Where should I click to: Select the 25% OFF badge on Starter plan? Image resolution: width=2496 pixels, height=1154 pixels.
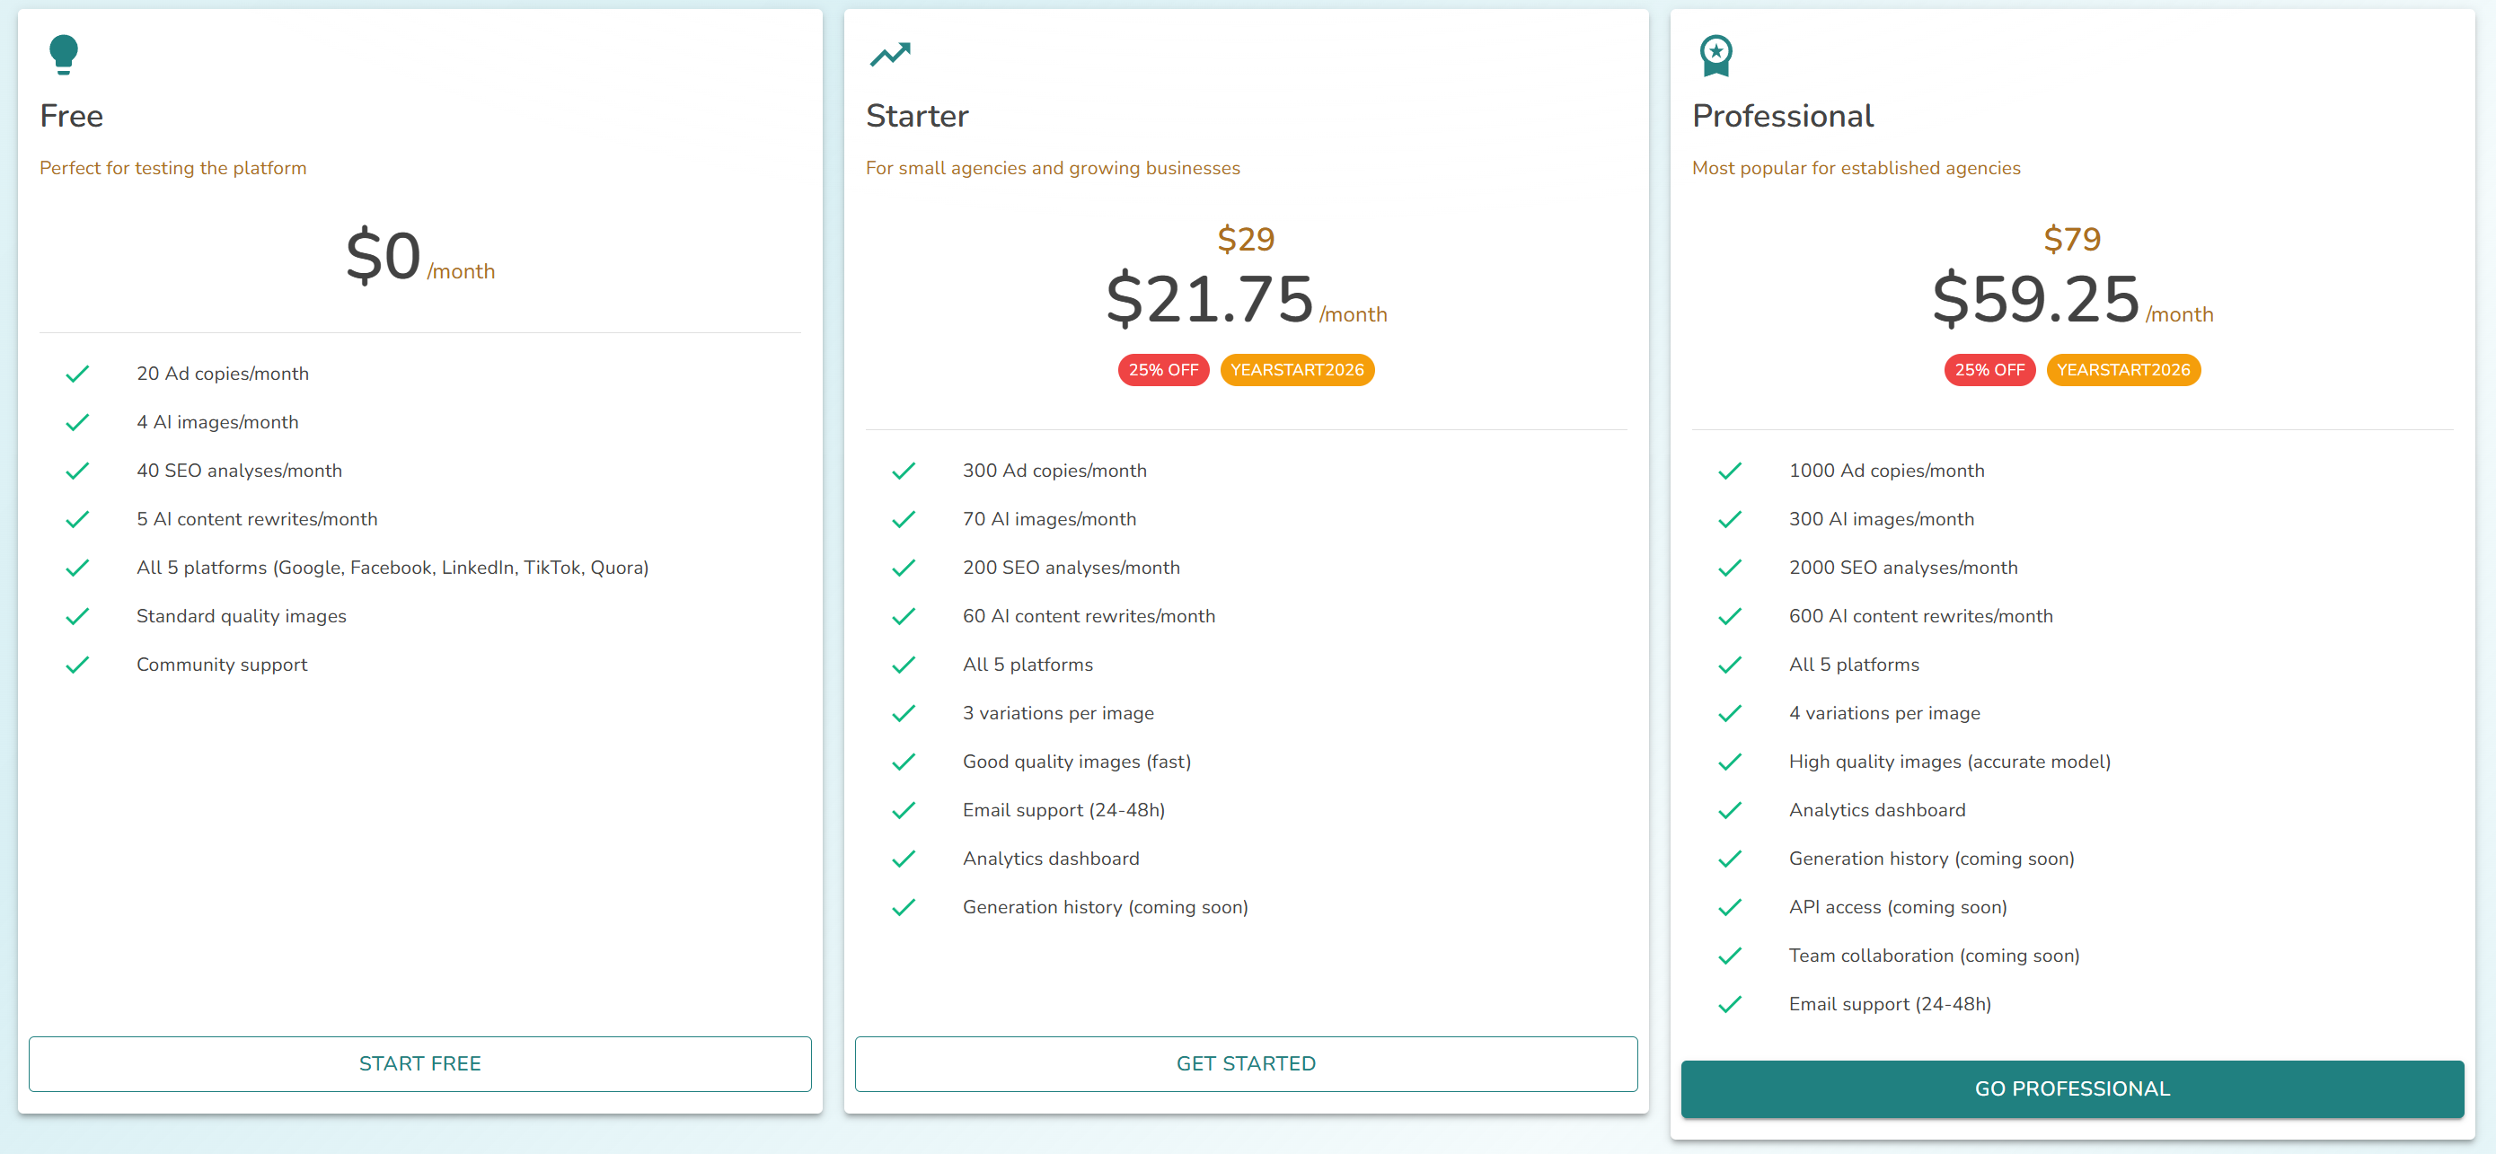pyautogui.click(x=1163, y=369)
